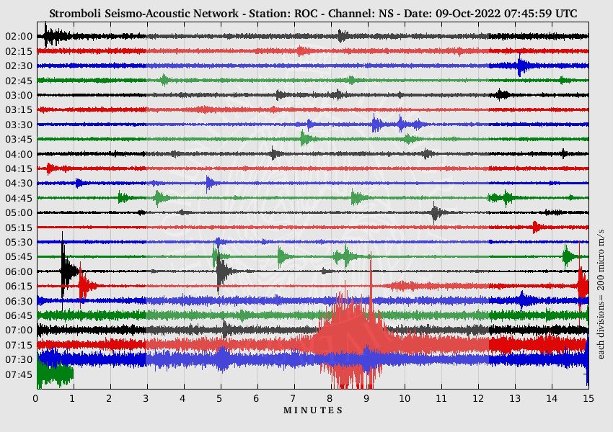The width and height of the screenshot is (613, 432).
Task: Click the "each divisions= 200 micro m/s" label
Action: (601, 294)
